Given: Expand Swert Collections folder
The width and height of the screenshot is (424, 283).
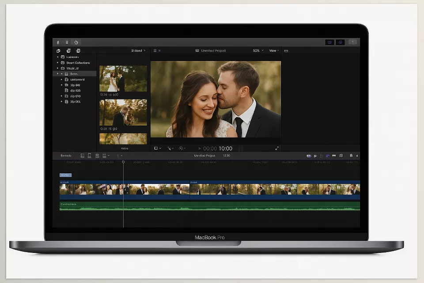Looking at the screenshot, I should pos(57,62).
